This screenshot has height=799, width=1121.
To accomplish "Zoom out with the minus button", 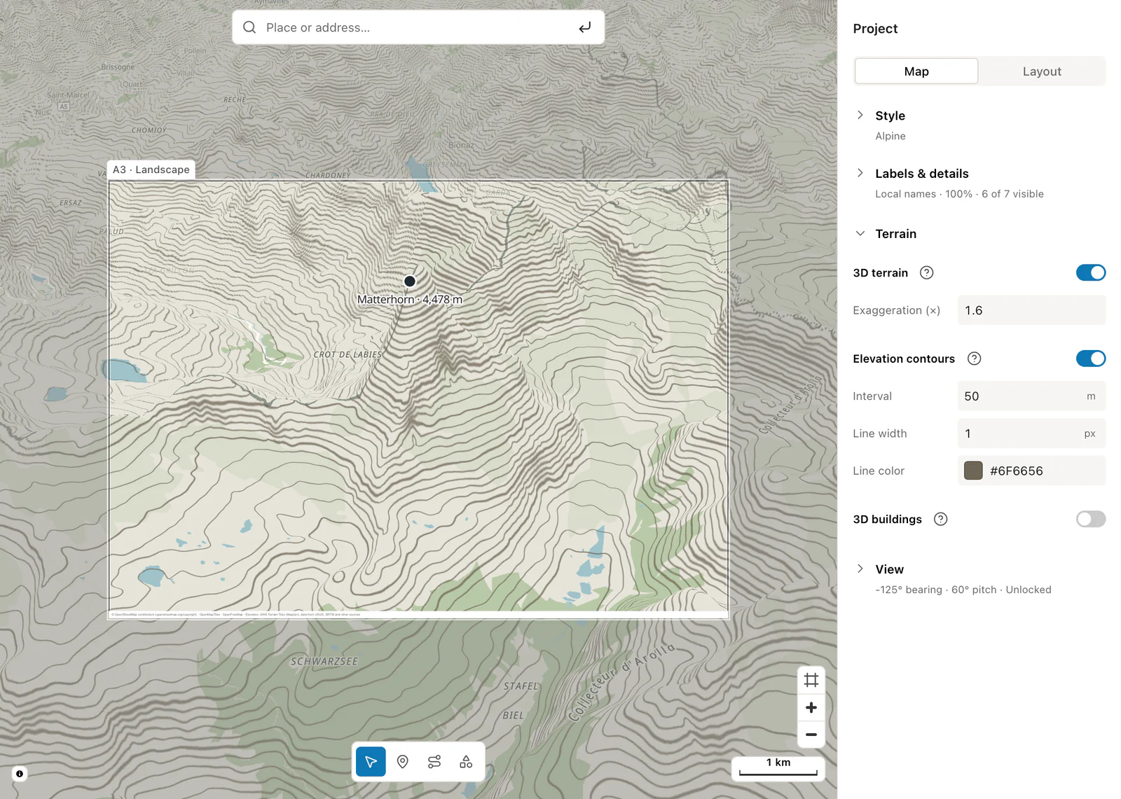I will pos(811,735).
